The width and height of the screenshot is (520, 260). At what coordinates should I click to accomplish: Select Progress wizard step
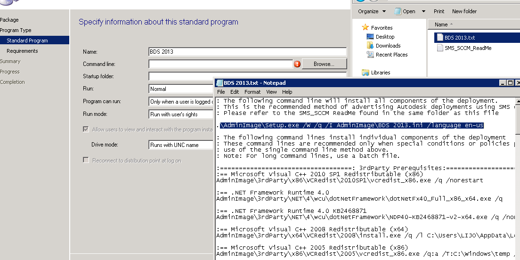click(x=9, y=72)
